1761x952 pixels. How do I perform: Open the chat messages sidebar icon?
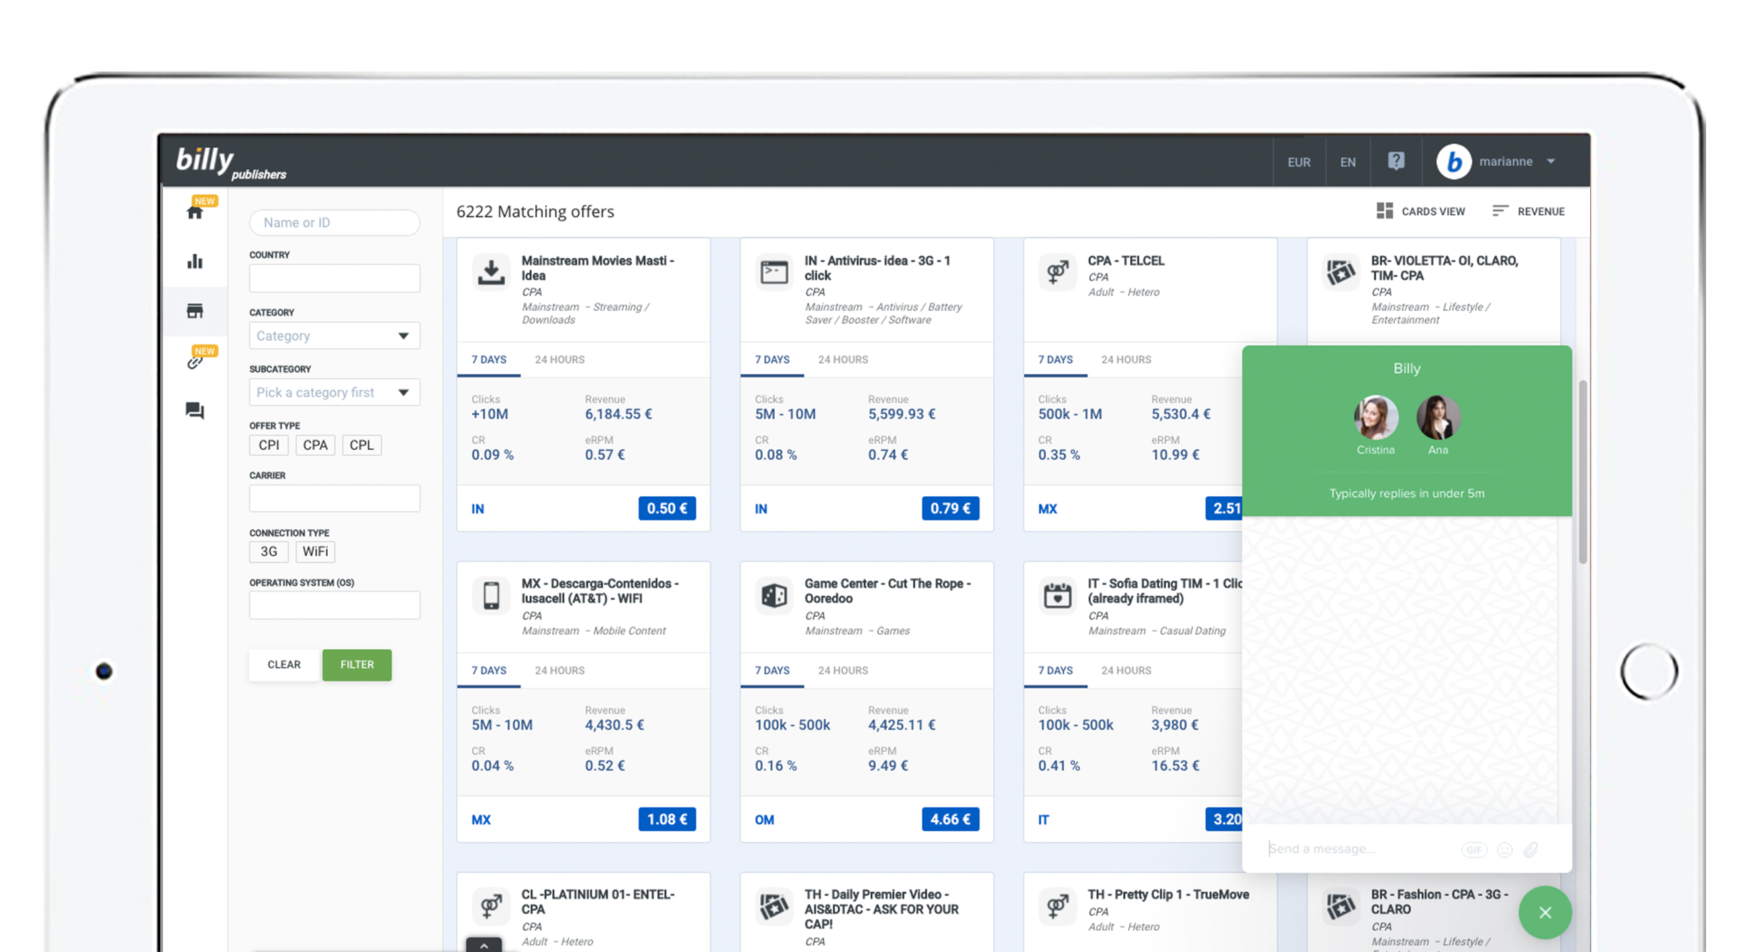pos(195,410)
